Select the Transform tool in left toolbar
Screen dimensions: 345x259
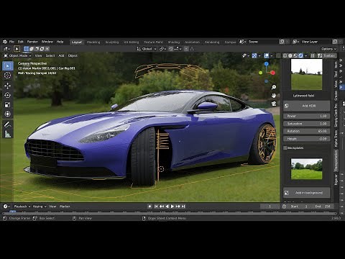tap(8, 114)
